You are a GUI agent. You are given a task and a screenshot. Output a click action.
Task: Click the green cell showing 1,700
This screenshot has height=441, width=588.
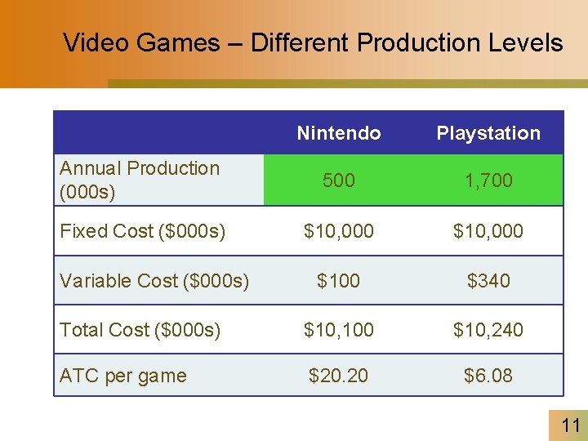(488, 180)
